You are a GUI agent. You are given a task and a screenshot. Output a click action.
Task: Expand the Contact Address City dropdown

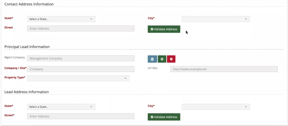pyautogui.click(x=216, y=19)
